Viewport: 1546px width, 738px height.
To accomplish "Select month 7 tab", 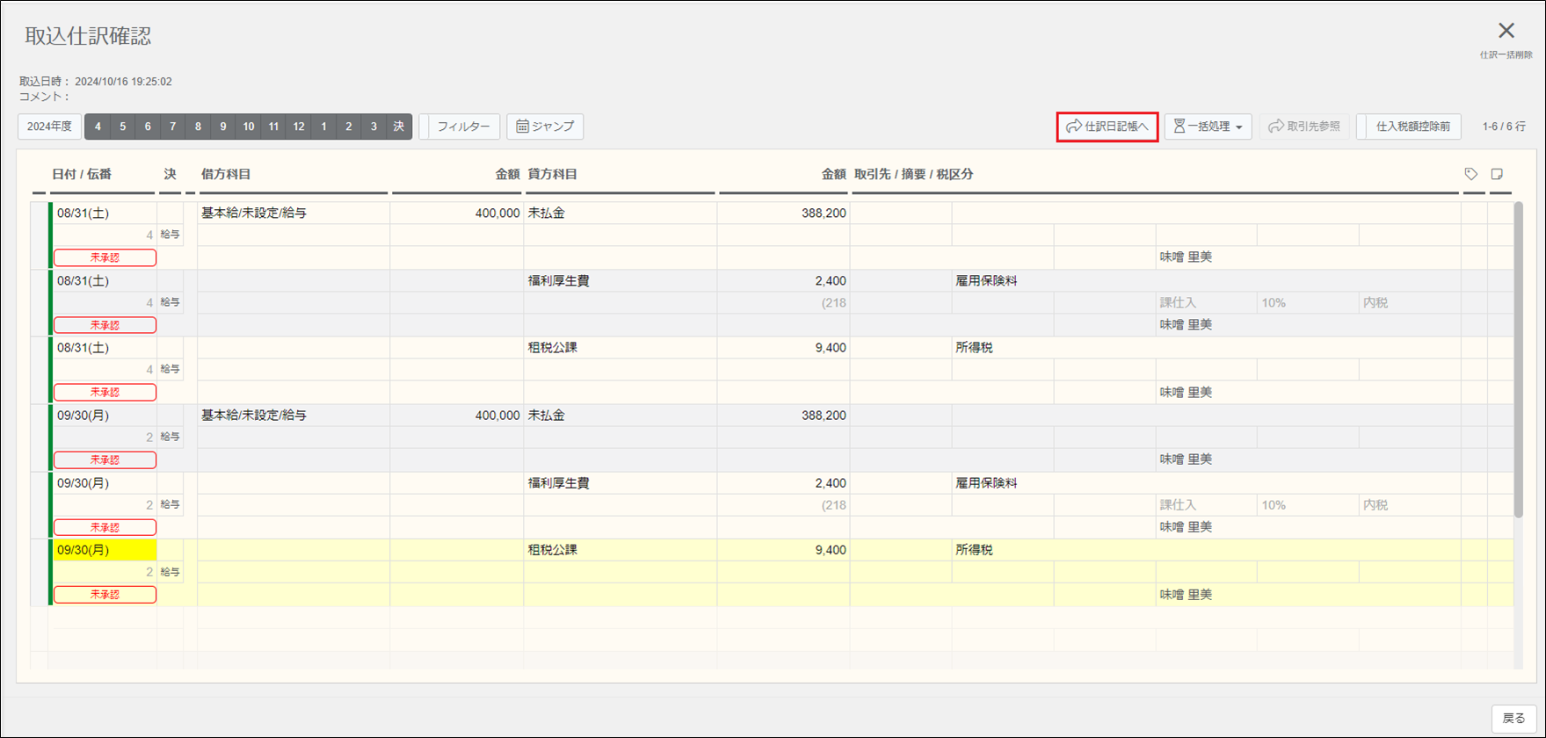I will click(x=173, y=127).
